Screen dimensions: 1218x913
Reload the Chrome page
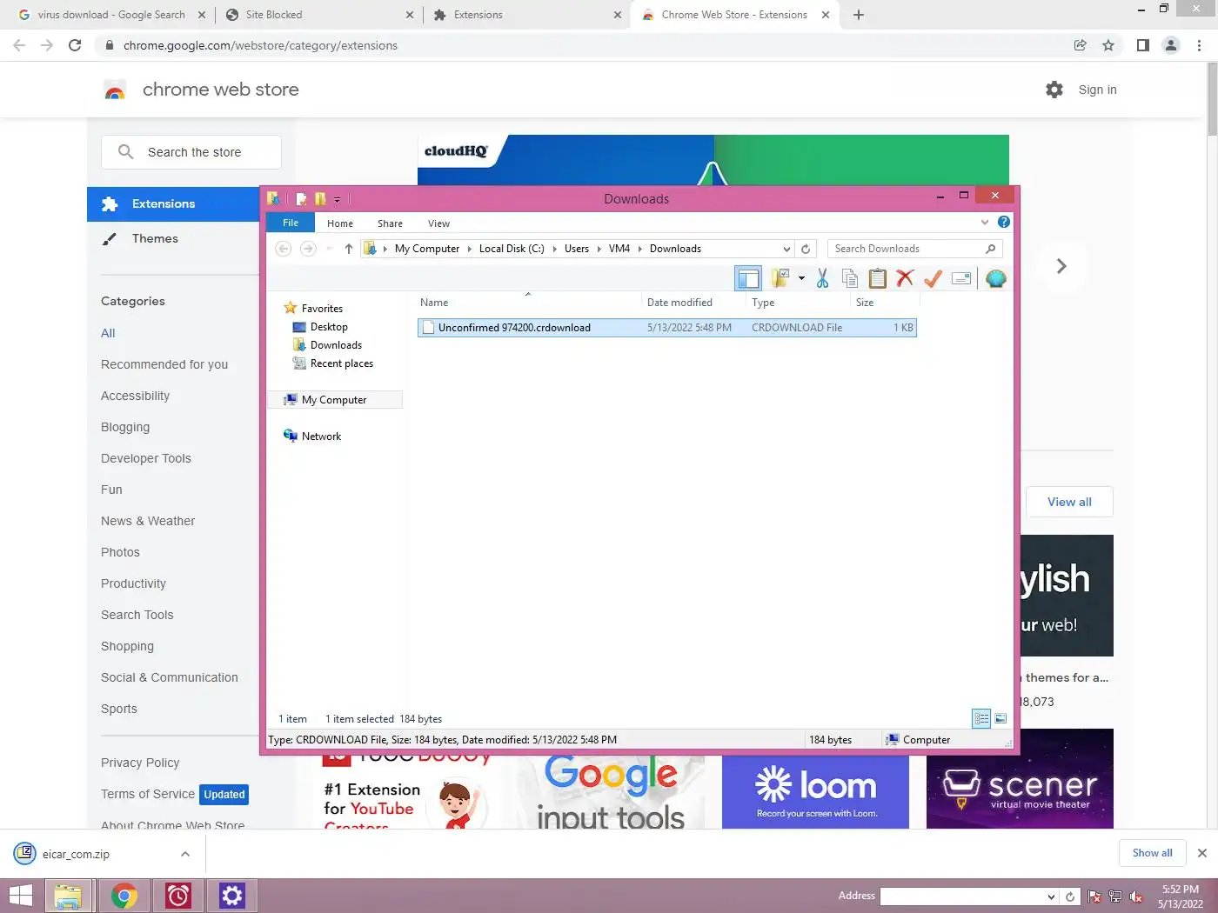click(75, 45)
